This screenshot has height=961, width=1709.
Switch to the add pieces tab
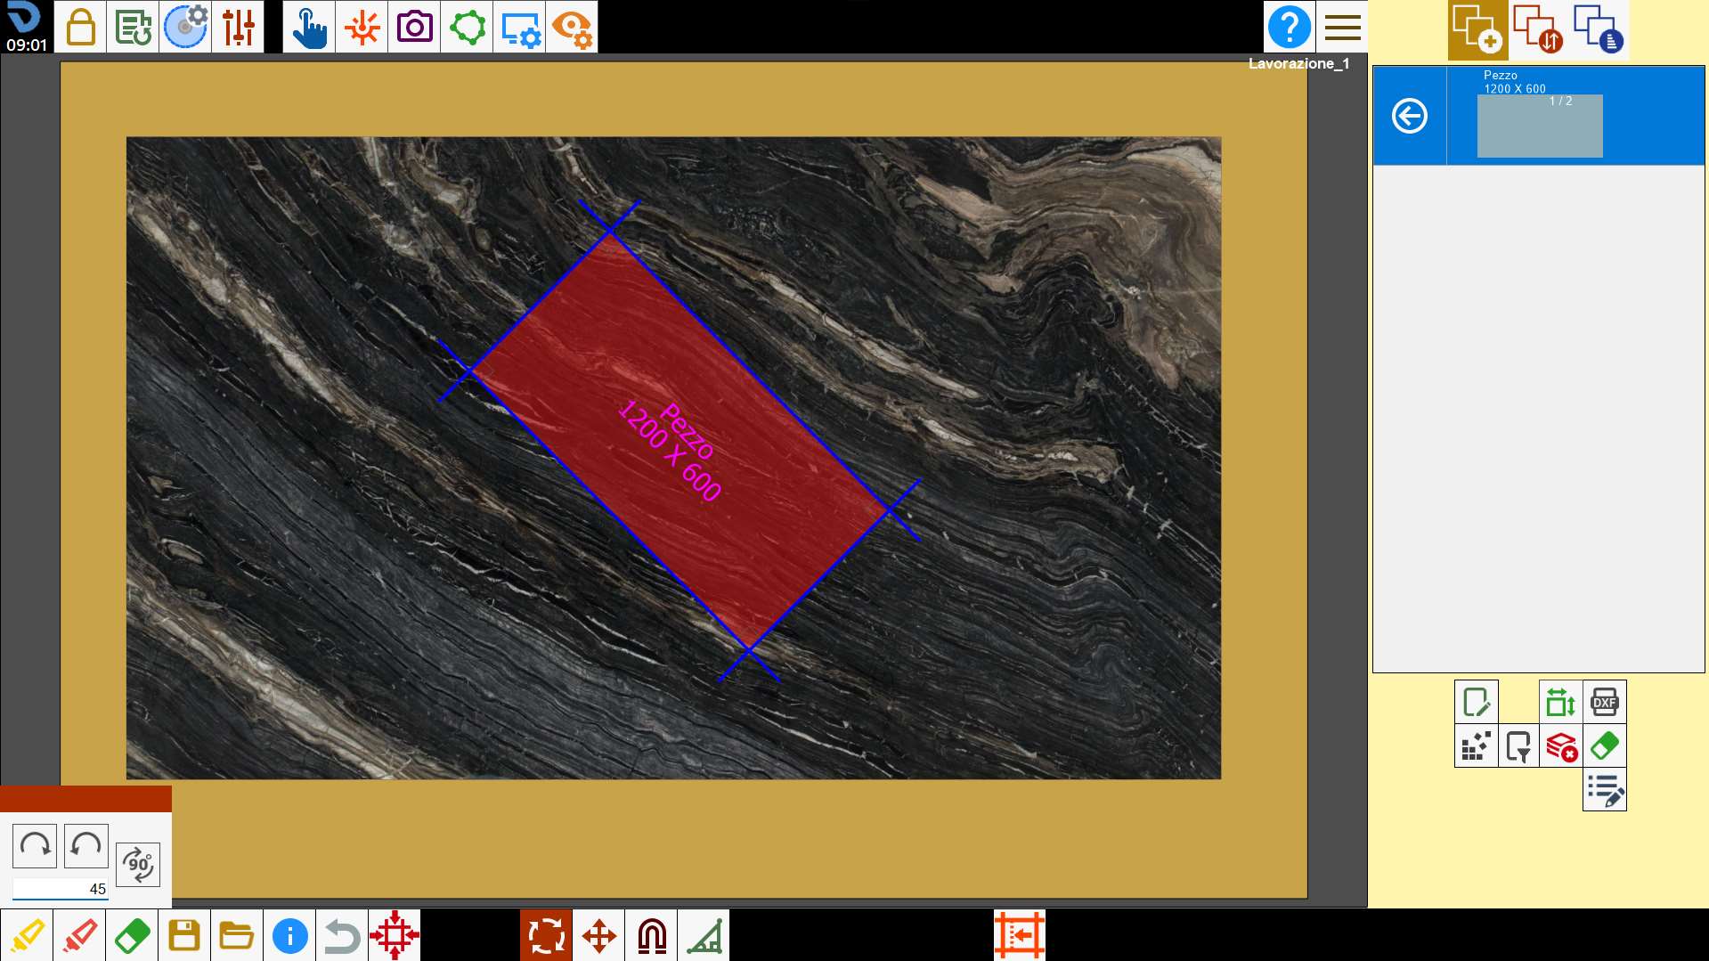pyautogui.click(x=1477, y=29)
